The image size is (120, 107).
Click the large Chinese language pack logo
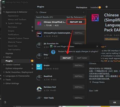[95, 18]
